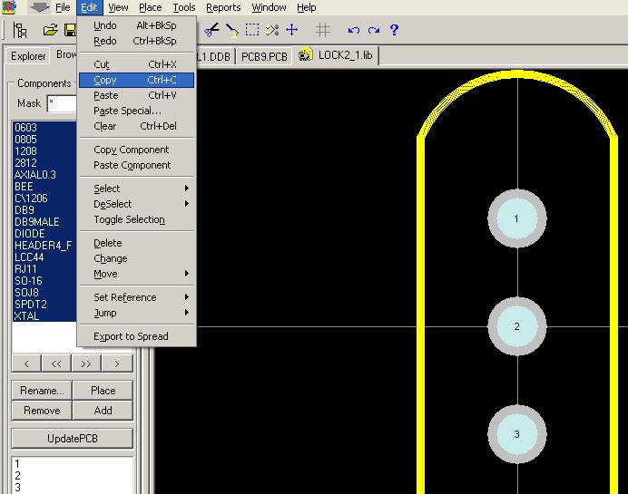Viewport: 628px width, 494px height.
Task: Switch to the PCB9.PCB document tab
Action: (262, 56)
